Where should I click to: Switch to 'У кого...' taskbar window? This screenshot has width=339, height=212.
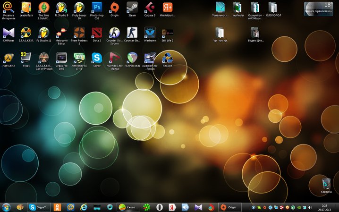pyautogui.click(x=128, y=207)
